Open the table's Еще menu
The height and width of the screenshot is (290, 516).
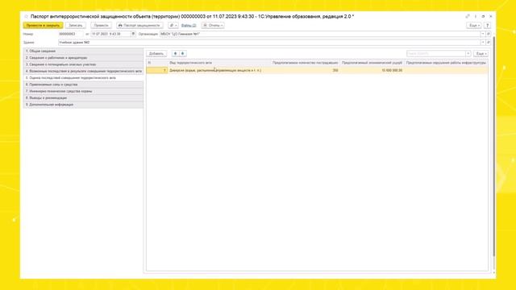[x=481, y=54]
